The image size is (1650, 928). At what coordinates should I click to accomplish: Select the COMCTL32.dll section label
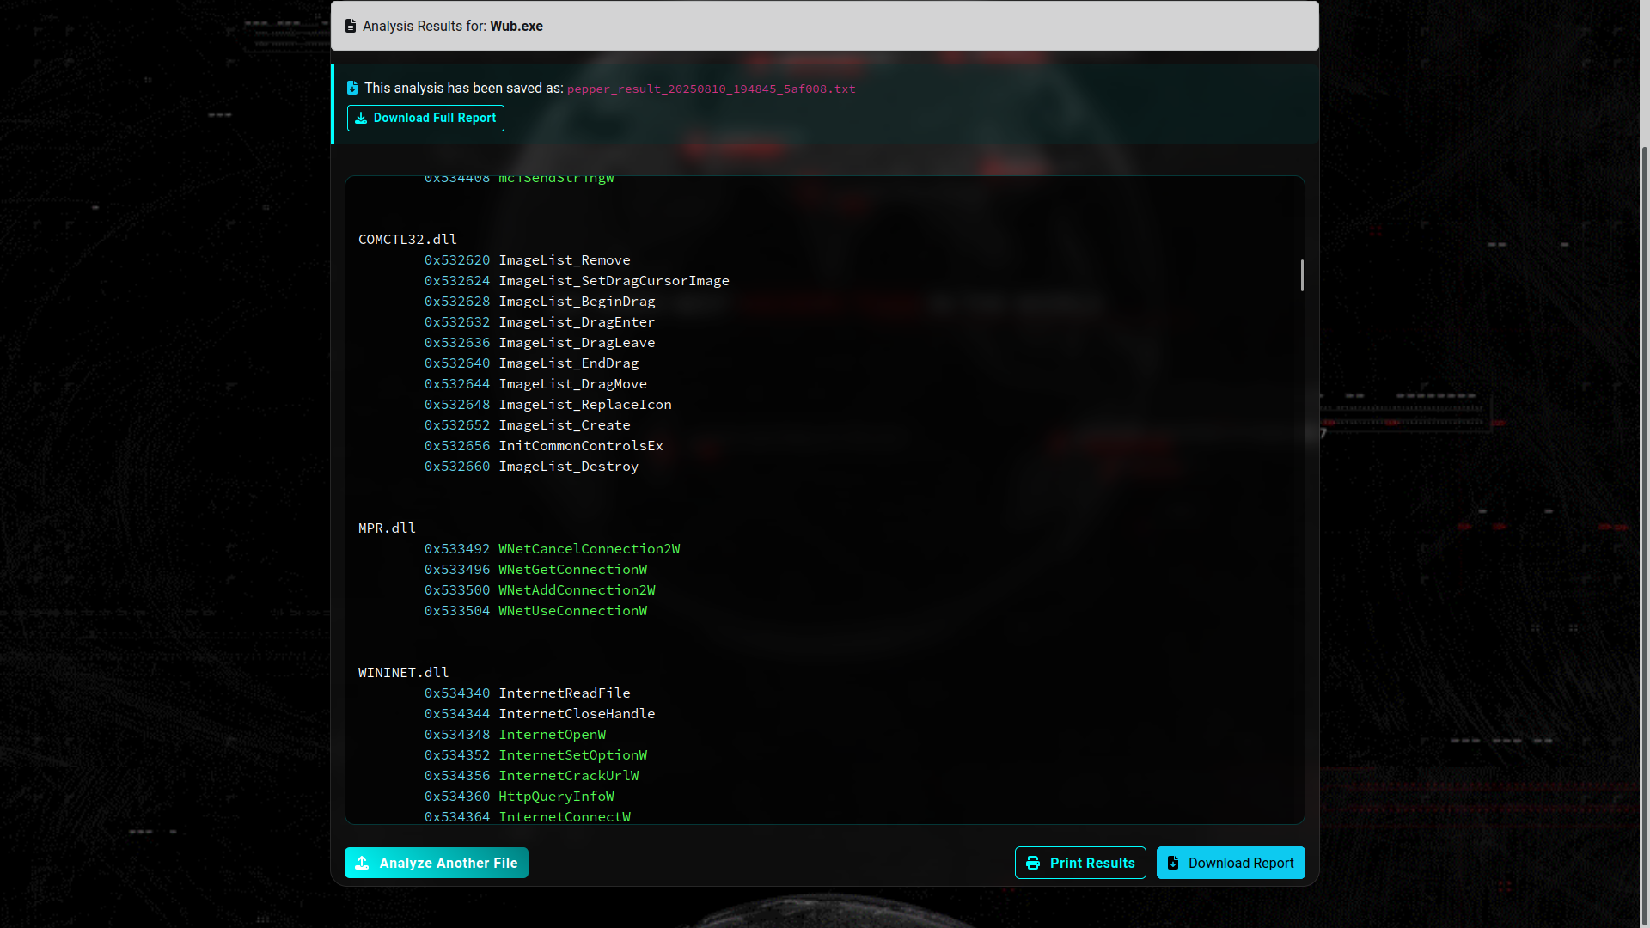tap(406, 239)
